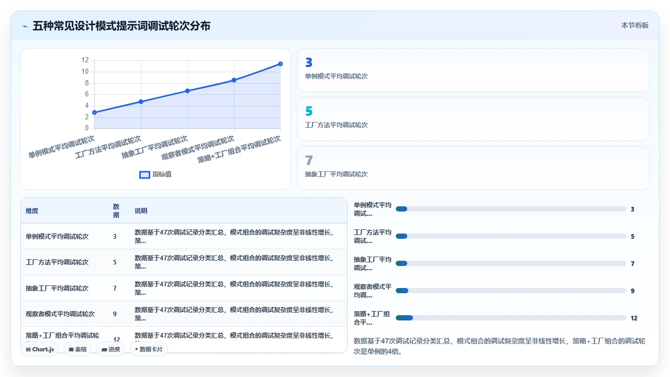Toggle the 指标值 legend swatch in chart

(144, 174)
